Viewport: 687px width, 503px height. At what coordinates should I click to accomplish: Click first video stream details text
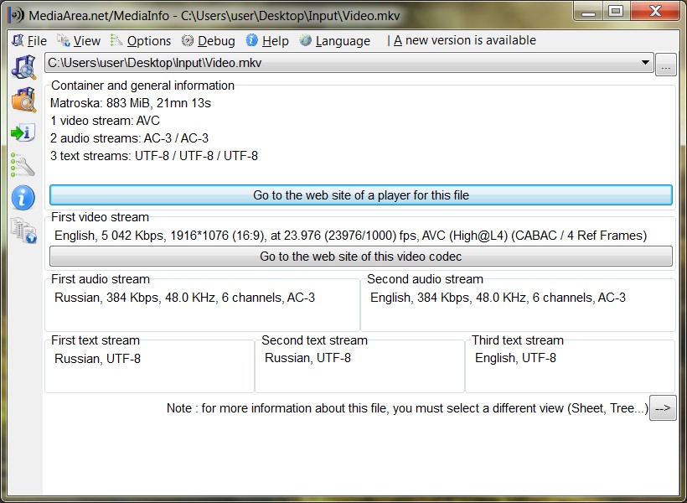[350, 236]
